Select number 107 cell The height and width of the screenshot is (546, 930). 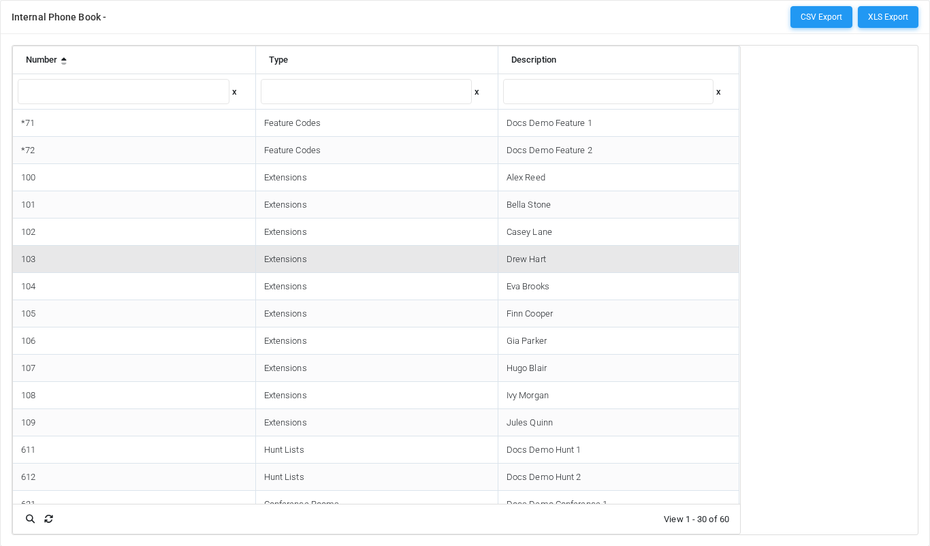point(134,368)
